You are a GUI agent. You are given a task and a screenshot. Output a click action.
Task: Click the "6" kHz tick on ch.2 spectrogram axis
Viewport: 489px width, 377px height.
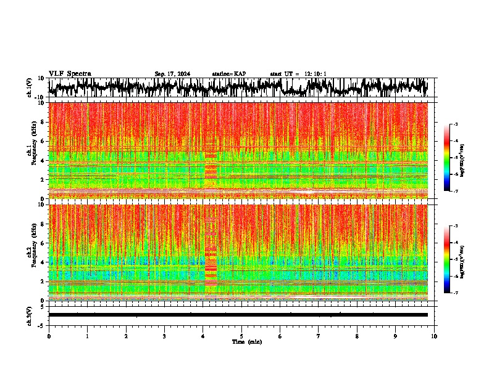tap(43, 243)
